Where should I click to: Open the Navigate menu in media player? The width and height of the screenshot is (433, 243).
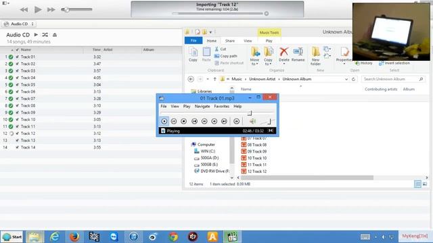[x=202, y=107]
